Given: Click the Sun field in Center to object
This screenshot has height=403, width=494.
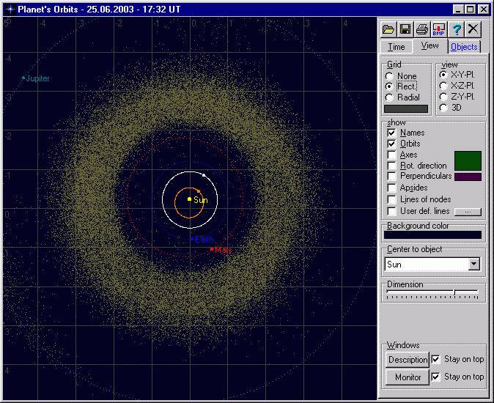Looking at the screenshot, I should [427, 265].
